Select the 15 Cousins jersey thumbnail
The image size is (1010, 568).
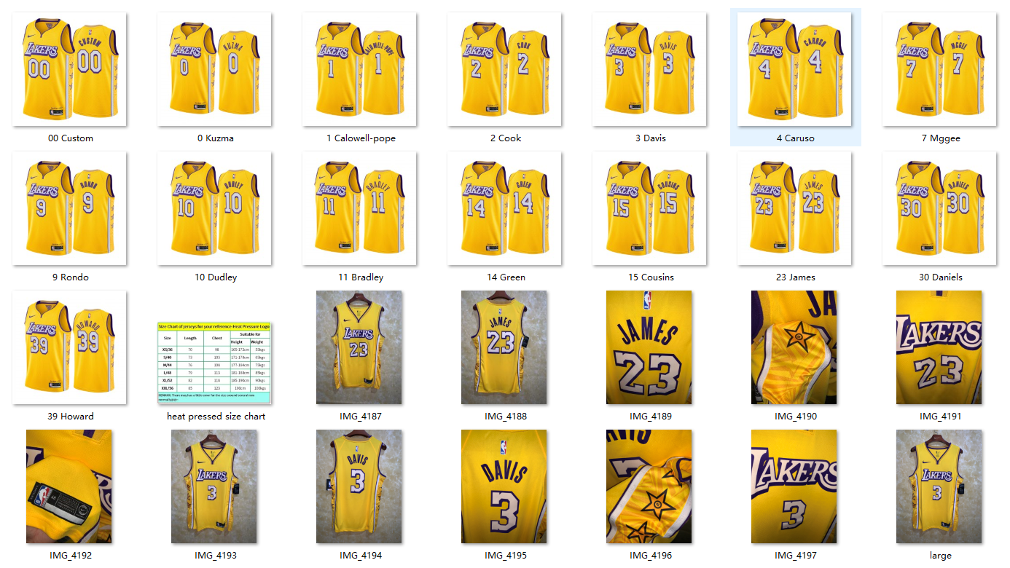[x=649, y=208]
